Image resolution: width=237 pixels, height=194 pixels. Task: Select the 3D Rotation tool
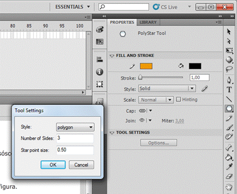pos(229,60)
